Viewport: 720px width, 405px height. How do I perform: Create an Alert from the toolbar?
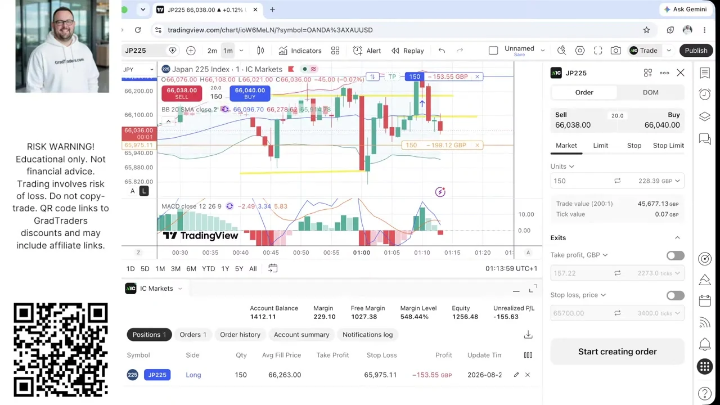[367, 51]
